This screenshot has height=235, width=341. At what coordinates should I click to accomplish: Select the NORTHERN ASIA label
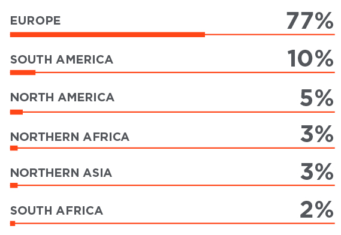[61, 173]
